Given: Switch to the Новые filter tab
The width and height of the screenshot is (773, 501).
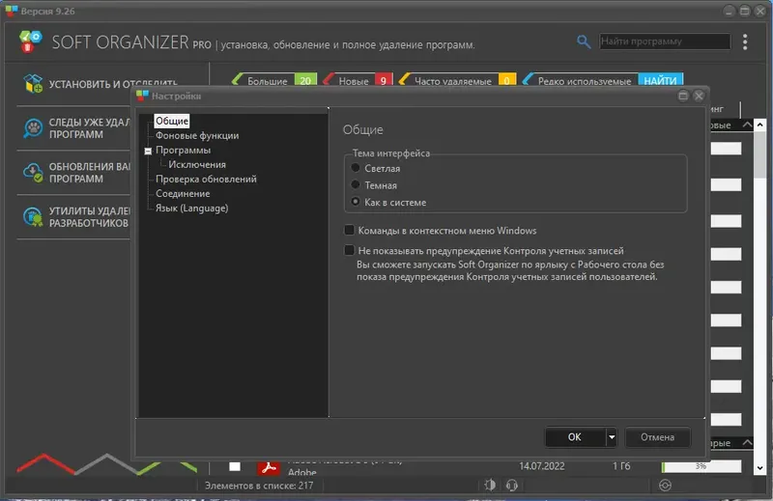Looking at the screenshot, I should click(358, 80).
